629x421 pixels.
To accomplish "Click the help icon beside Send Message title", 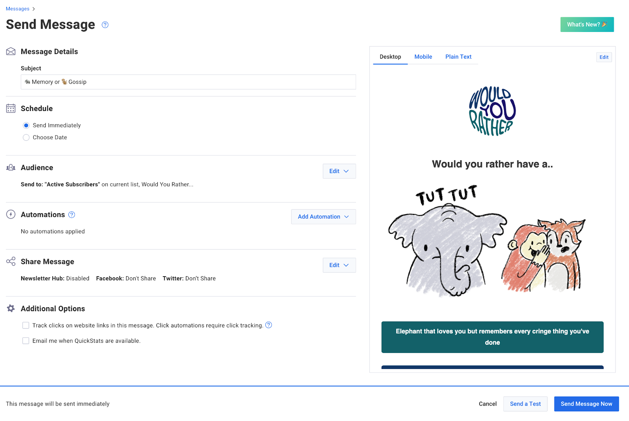I will tap(105, 25).
